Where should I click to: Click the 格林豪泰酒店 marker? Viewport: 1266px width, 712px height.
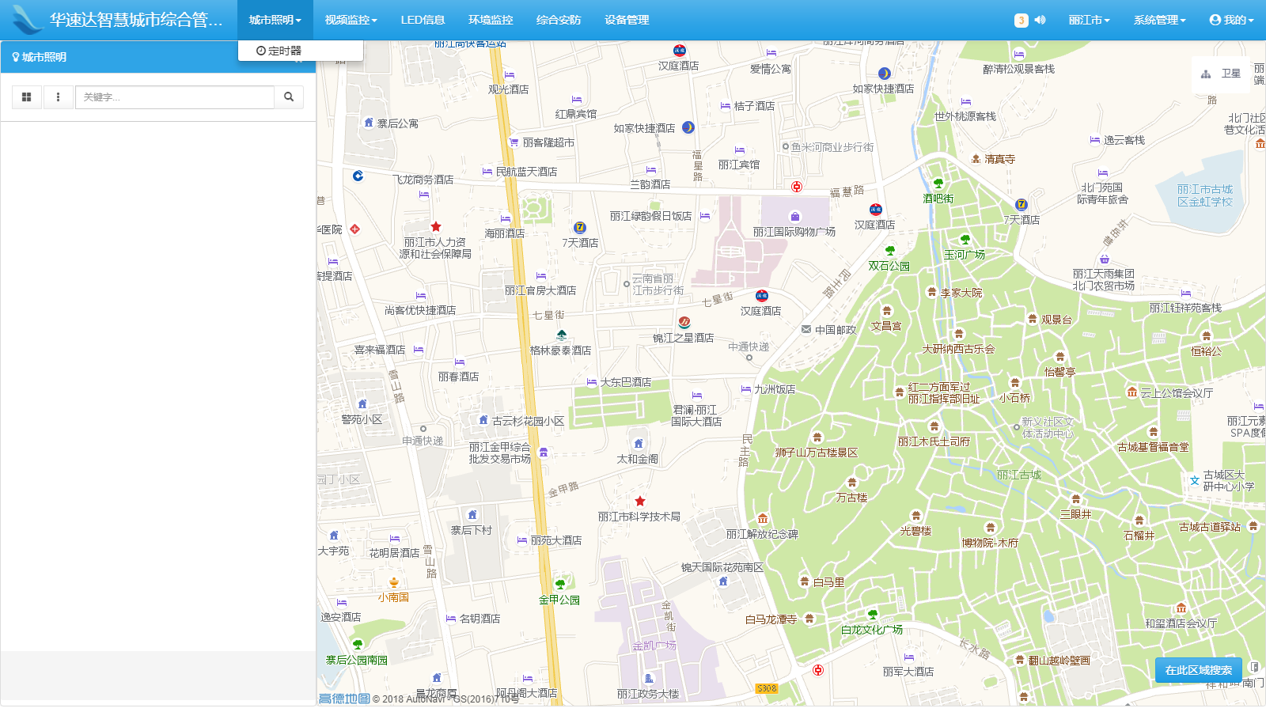point(562,335)
